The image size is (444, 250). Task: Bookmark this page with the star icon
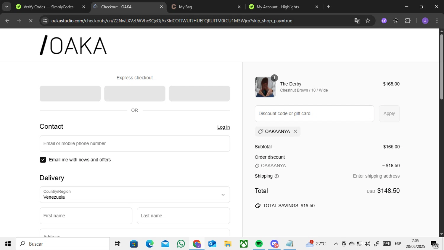[368, 21]
